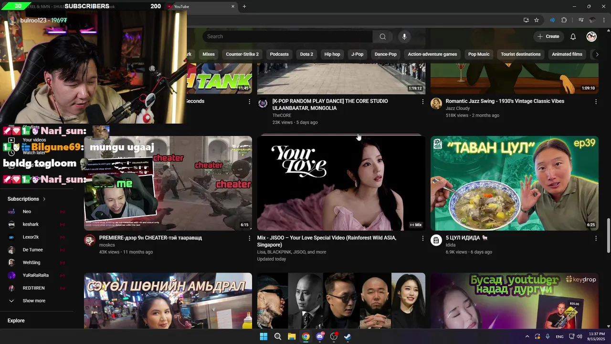This screenshot has height=344, width=611.
Task: Click the search magnifier button
Action: (x=383, y=37)
